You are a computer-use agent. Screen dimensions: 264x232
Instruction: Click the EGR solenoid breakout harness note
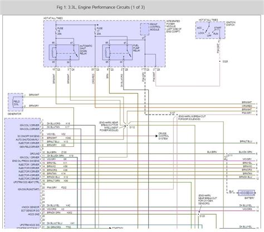click(192, 117)
